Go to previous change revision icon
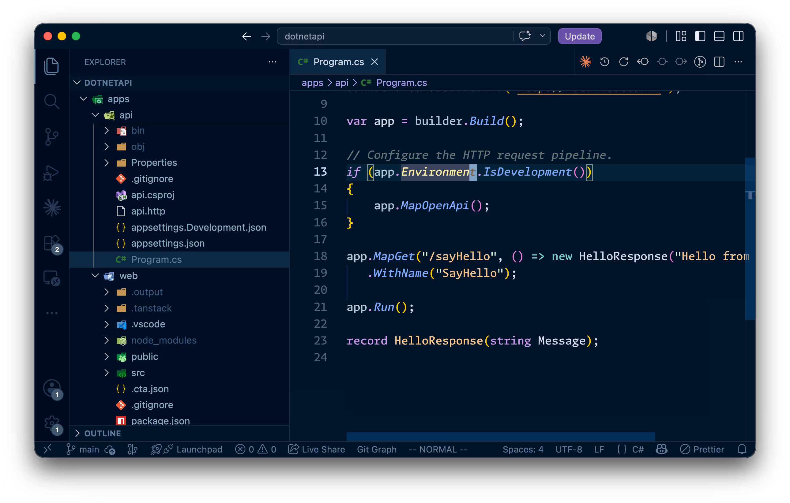This screenshot has width=790, height=503. [x=642, y=61]
